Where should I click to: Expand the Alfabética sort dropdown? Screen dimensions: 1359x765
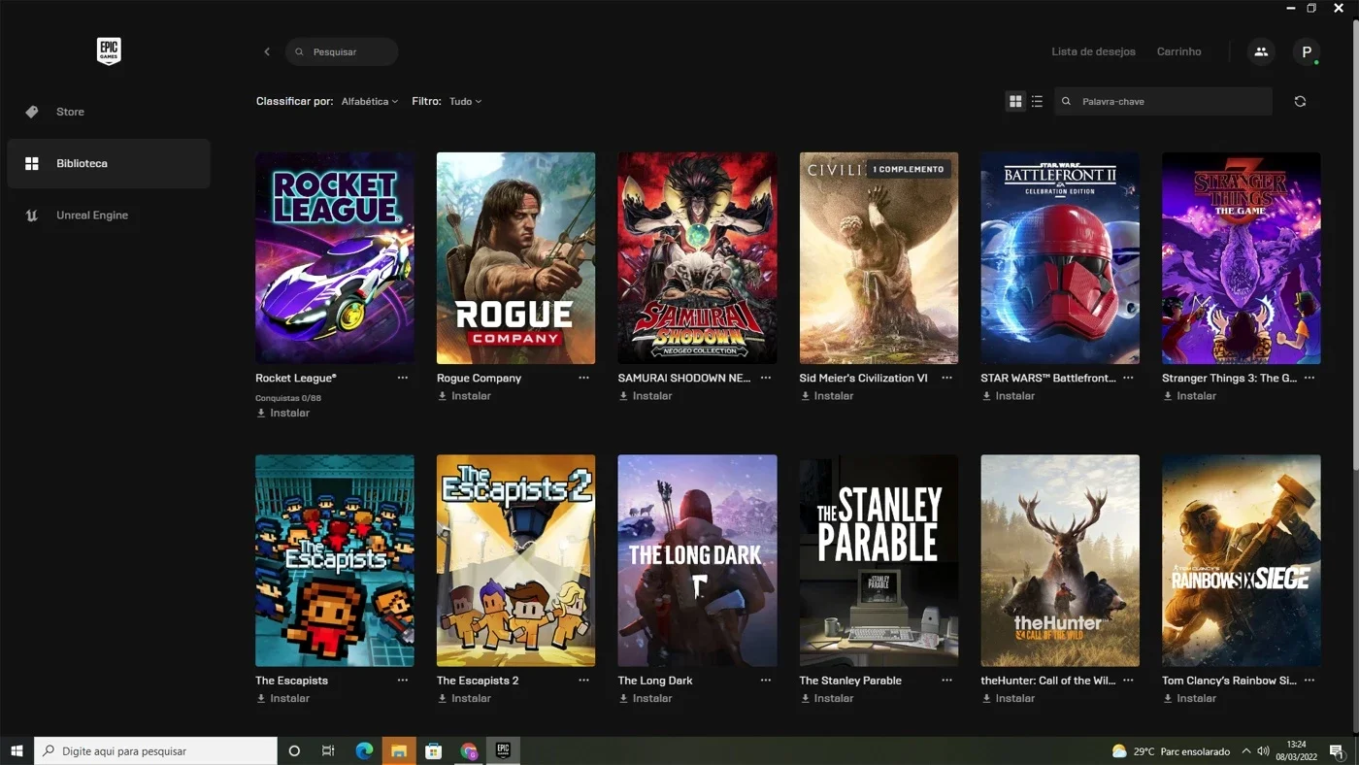pyautogui.click(x=370, y=101)
